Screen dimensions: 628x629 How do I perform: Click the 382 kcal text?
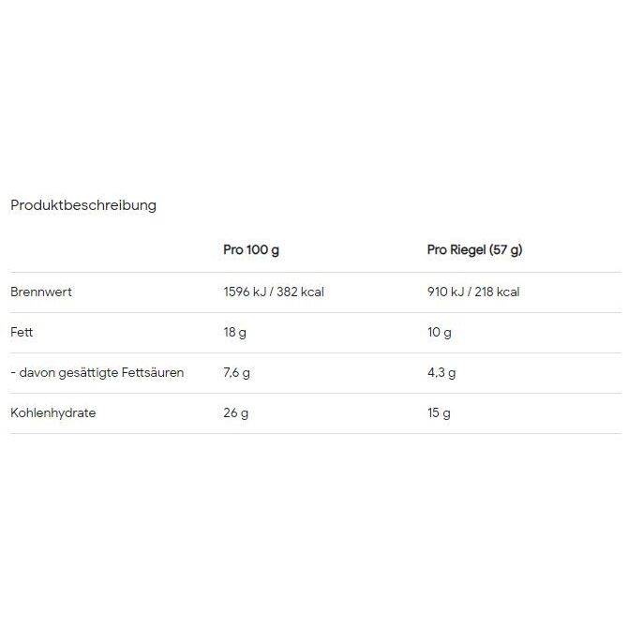click(x=300, y=292)
